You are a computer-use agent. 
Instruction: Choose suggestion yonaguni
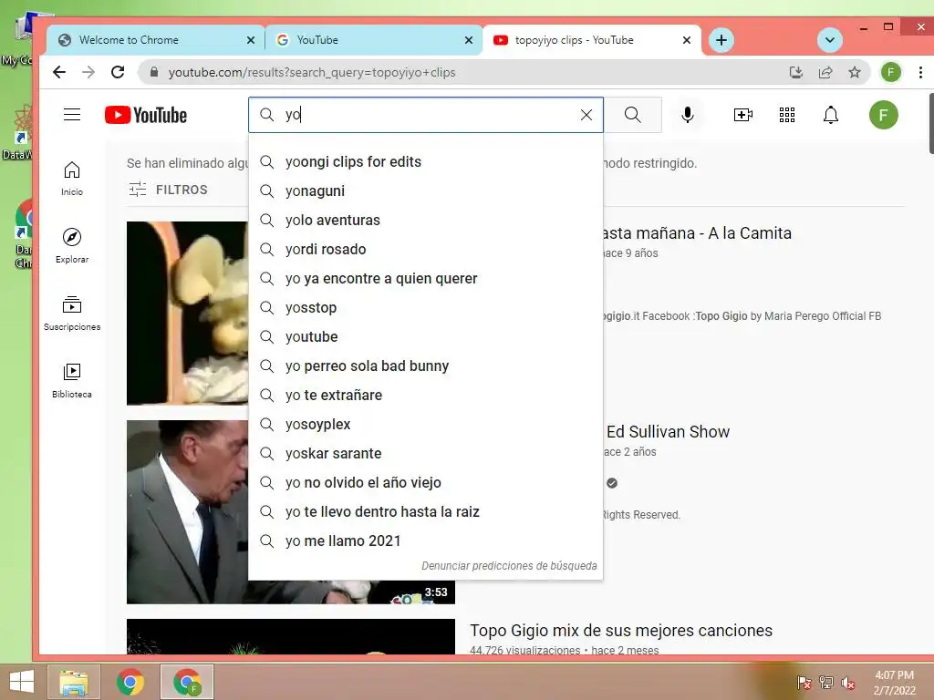[x=425, y=191]
